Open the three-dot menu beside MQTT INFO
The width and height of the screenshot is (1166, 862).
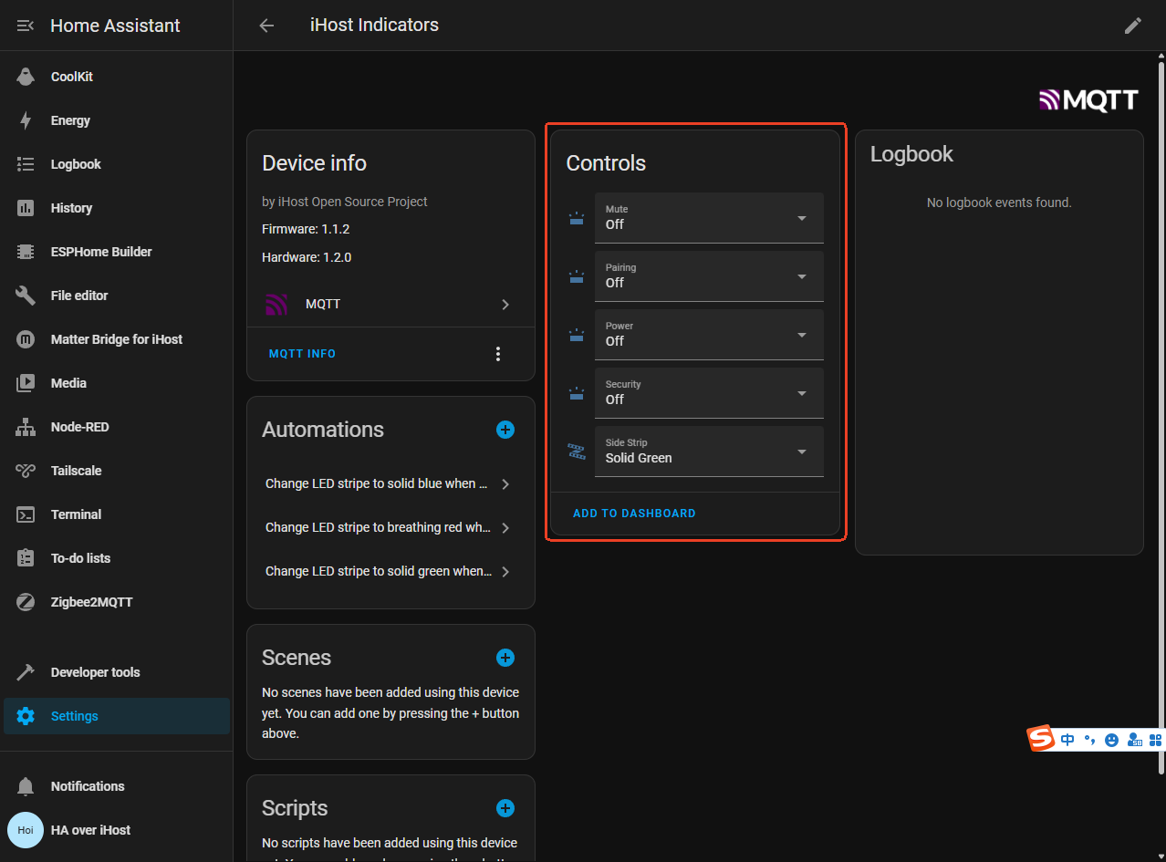498,354
